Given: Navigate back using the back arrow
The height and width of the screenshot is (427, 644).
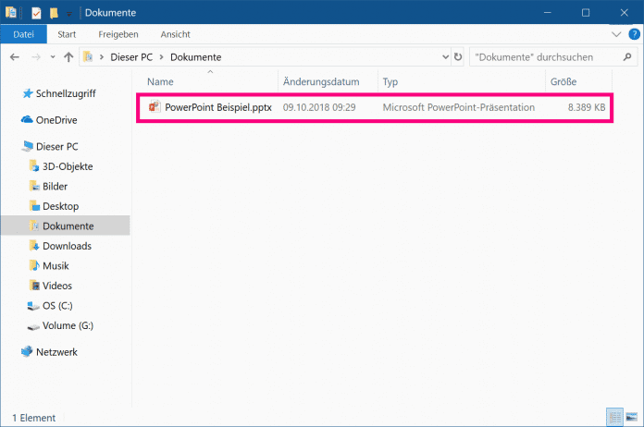Looking at the screenshot, I should point(15,57).
